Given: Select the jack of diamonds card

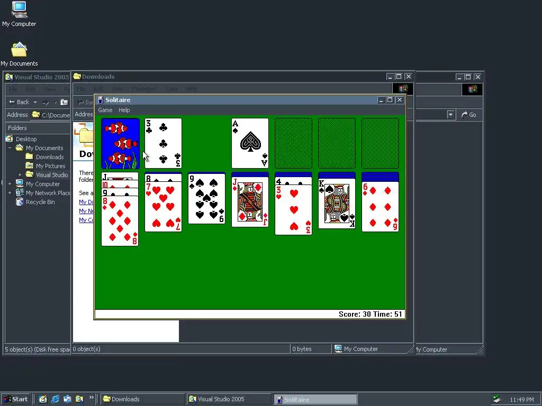Looking at the screenshot, I should [x=250, y=202].
